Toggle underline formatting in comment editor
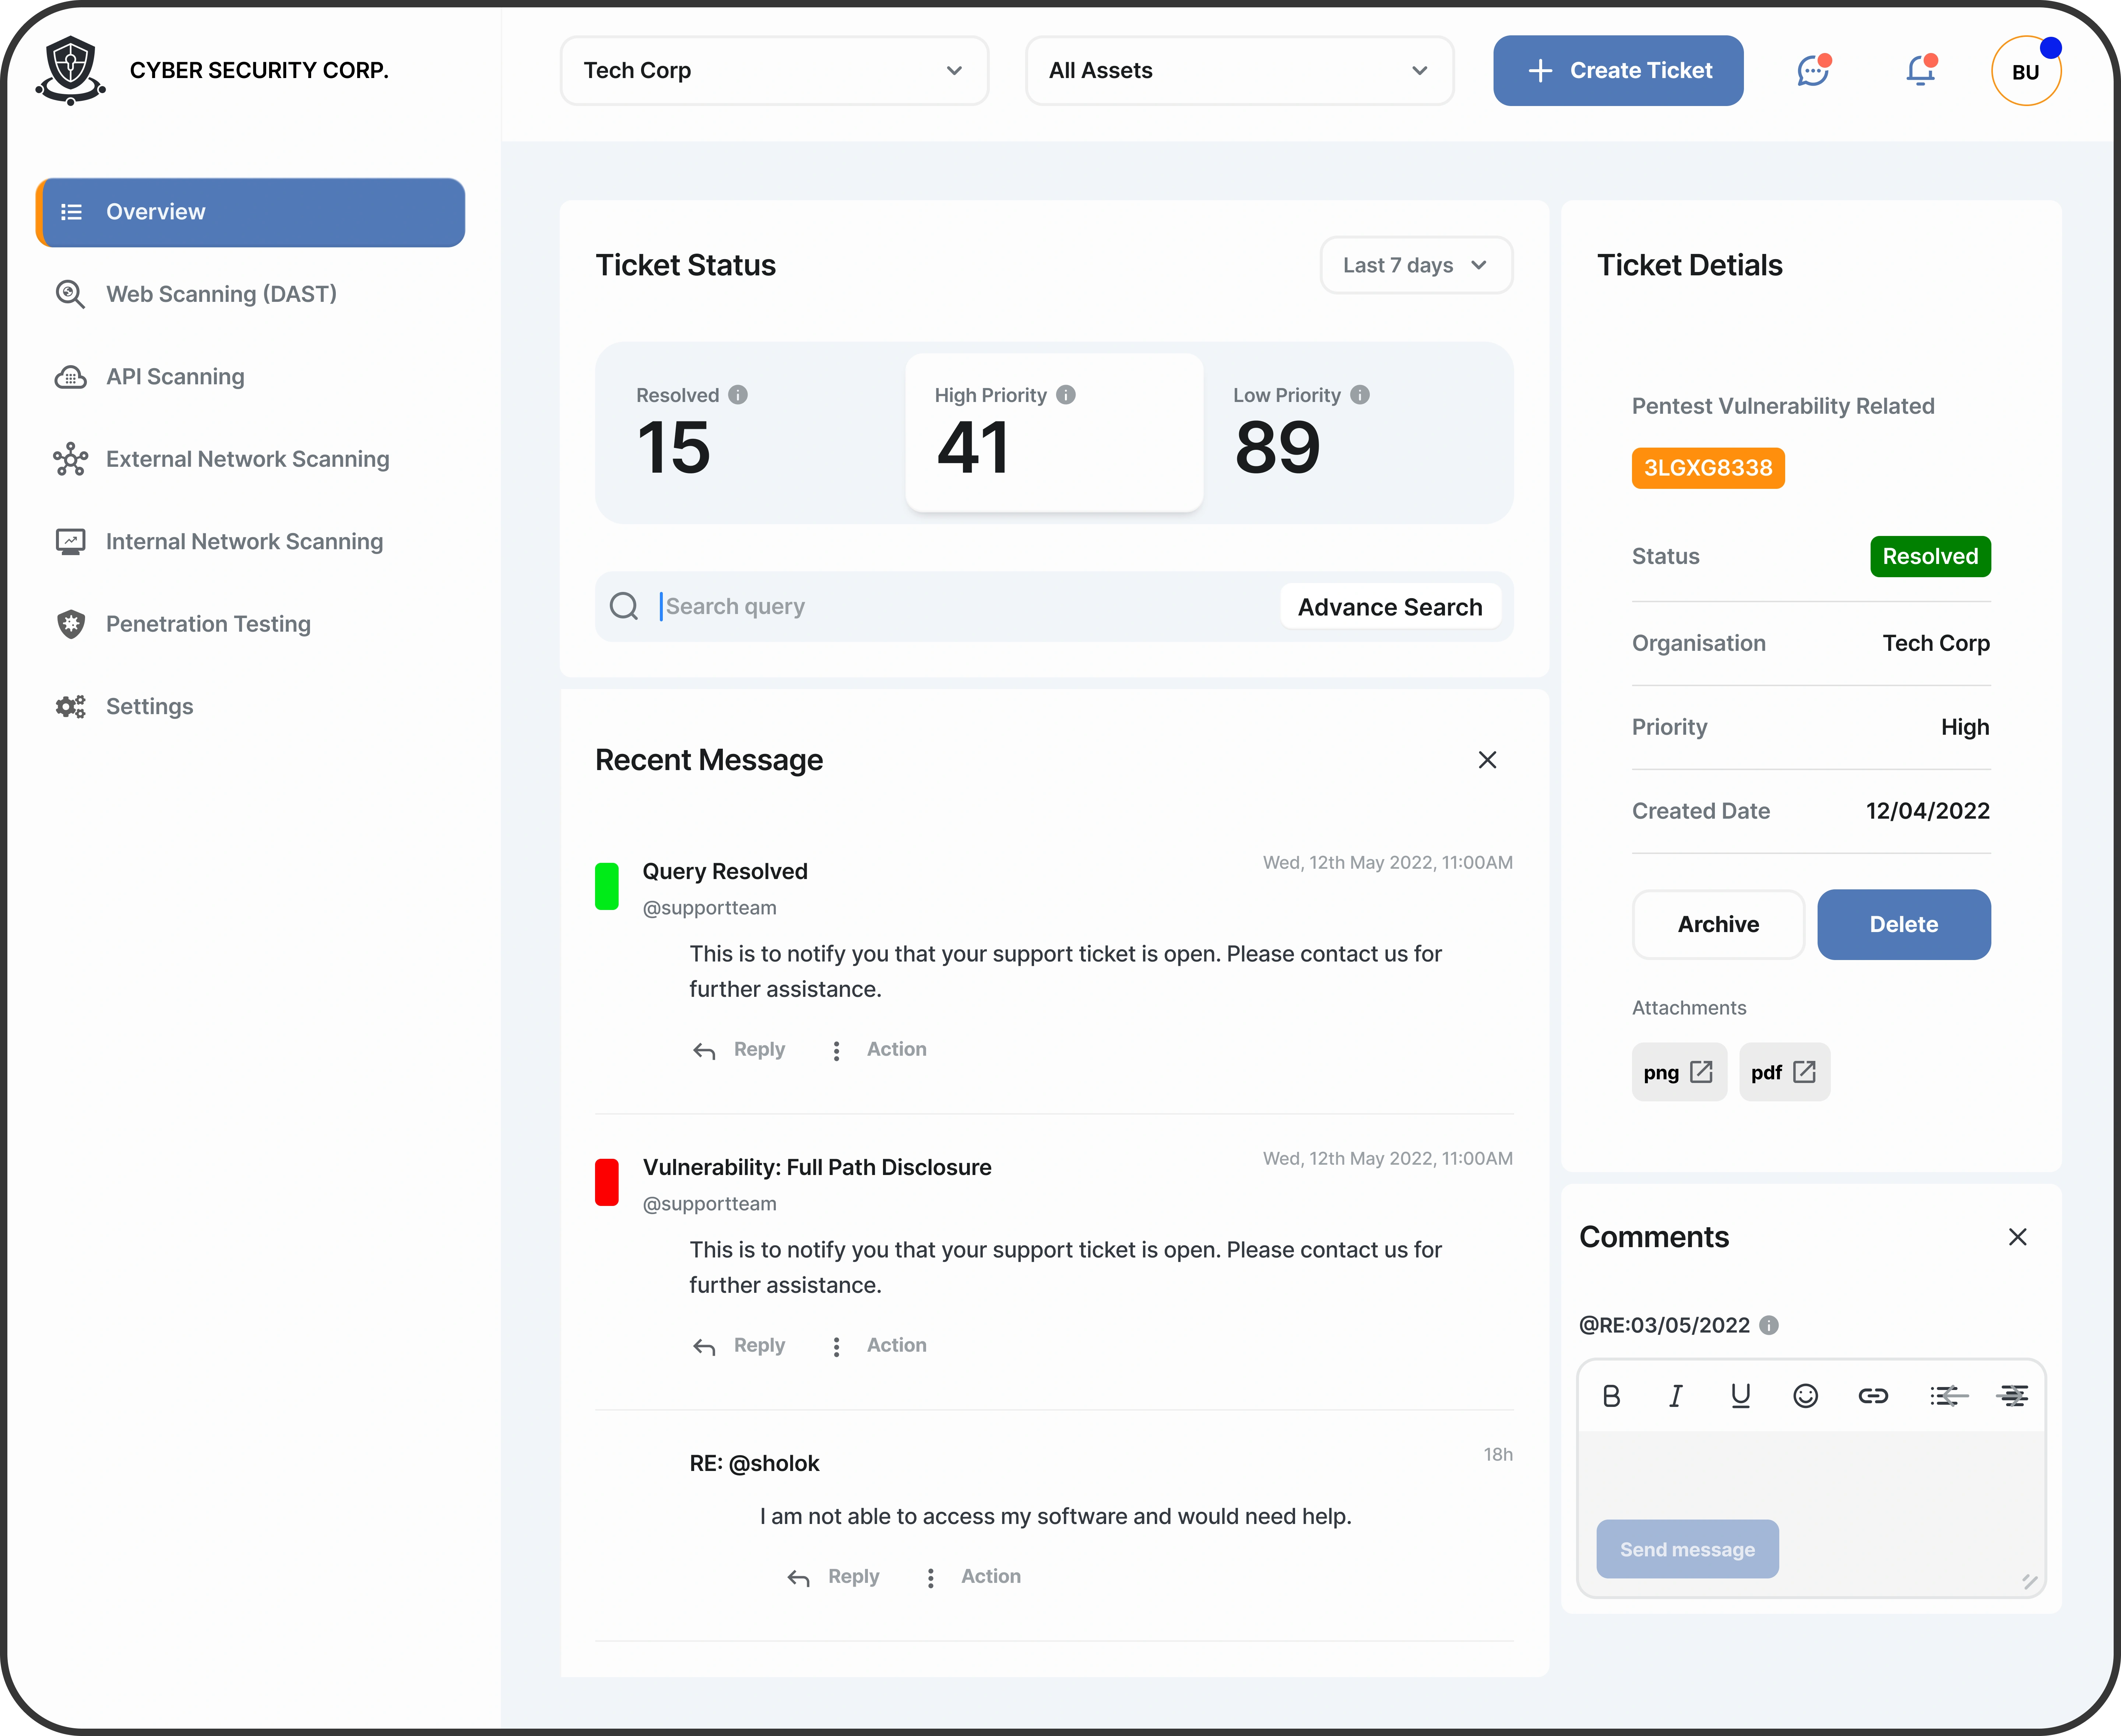 1741,1396
